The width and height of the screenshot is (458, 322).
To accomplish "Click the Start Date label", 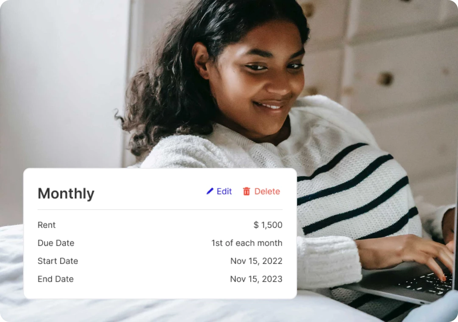I will tap(58, 261).
